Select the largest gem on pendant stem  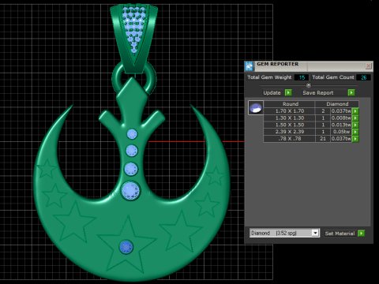tap(130, 190)
